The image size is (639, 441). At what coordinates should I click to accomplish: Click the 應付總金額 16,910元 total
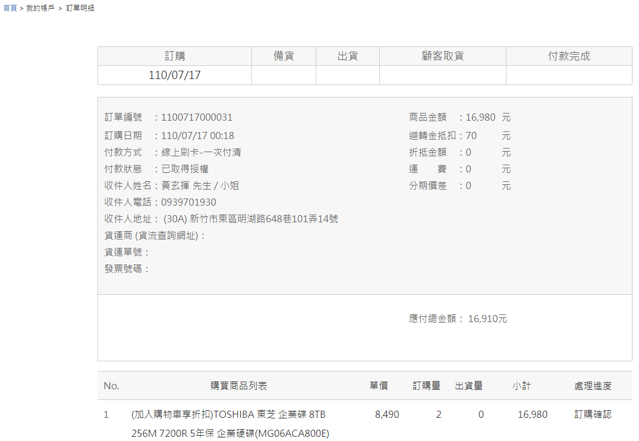(x=458, y=319)
